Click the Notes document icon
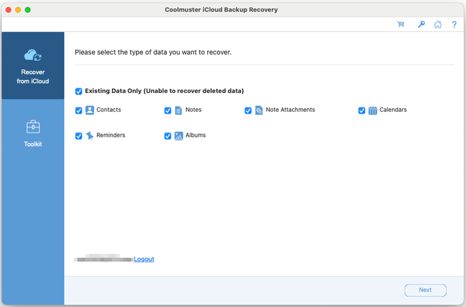 point(178,110)
